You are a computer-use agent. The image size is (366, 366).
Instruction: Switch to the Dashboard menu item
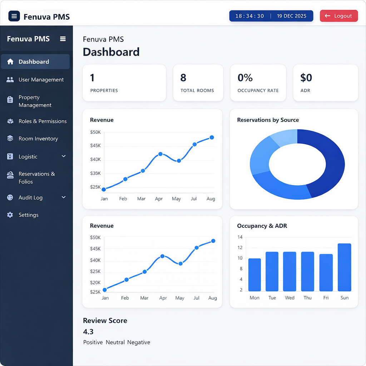pyautogui.click(x=34, y=61)
